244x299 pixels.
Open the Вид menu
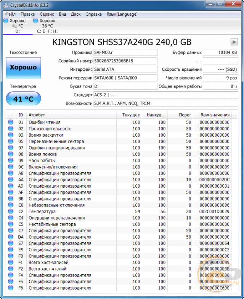[x=62, y=14]
